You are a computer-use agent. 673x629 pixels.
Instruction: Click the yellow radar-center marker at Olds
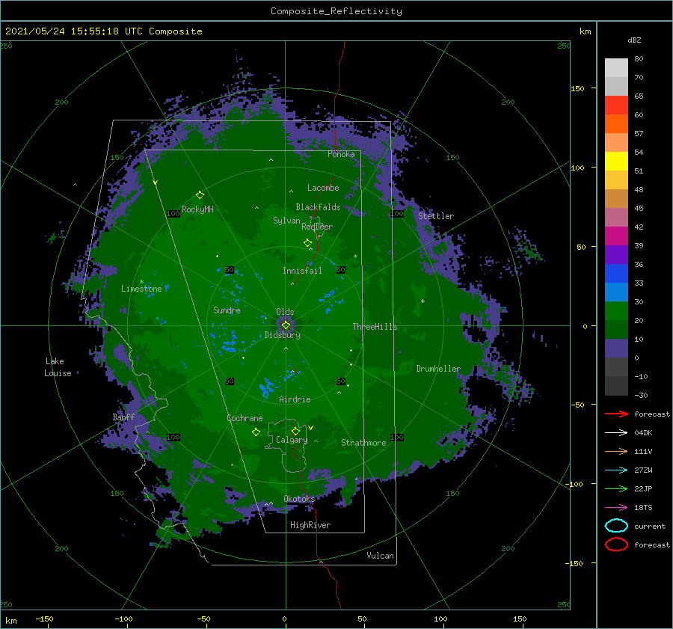286,325
